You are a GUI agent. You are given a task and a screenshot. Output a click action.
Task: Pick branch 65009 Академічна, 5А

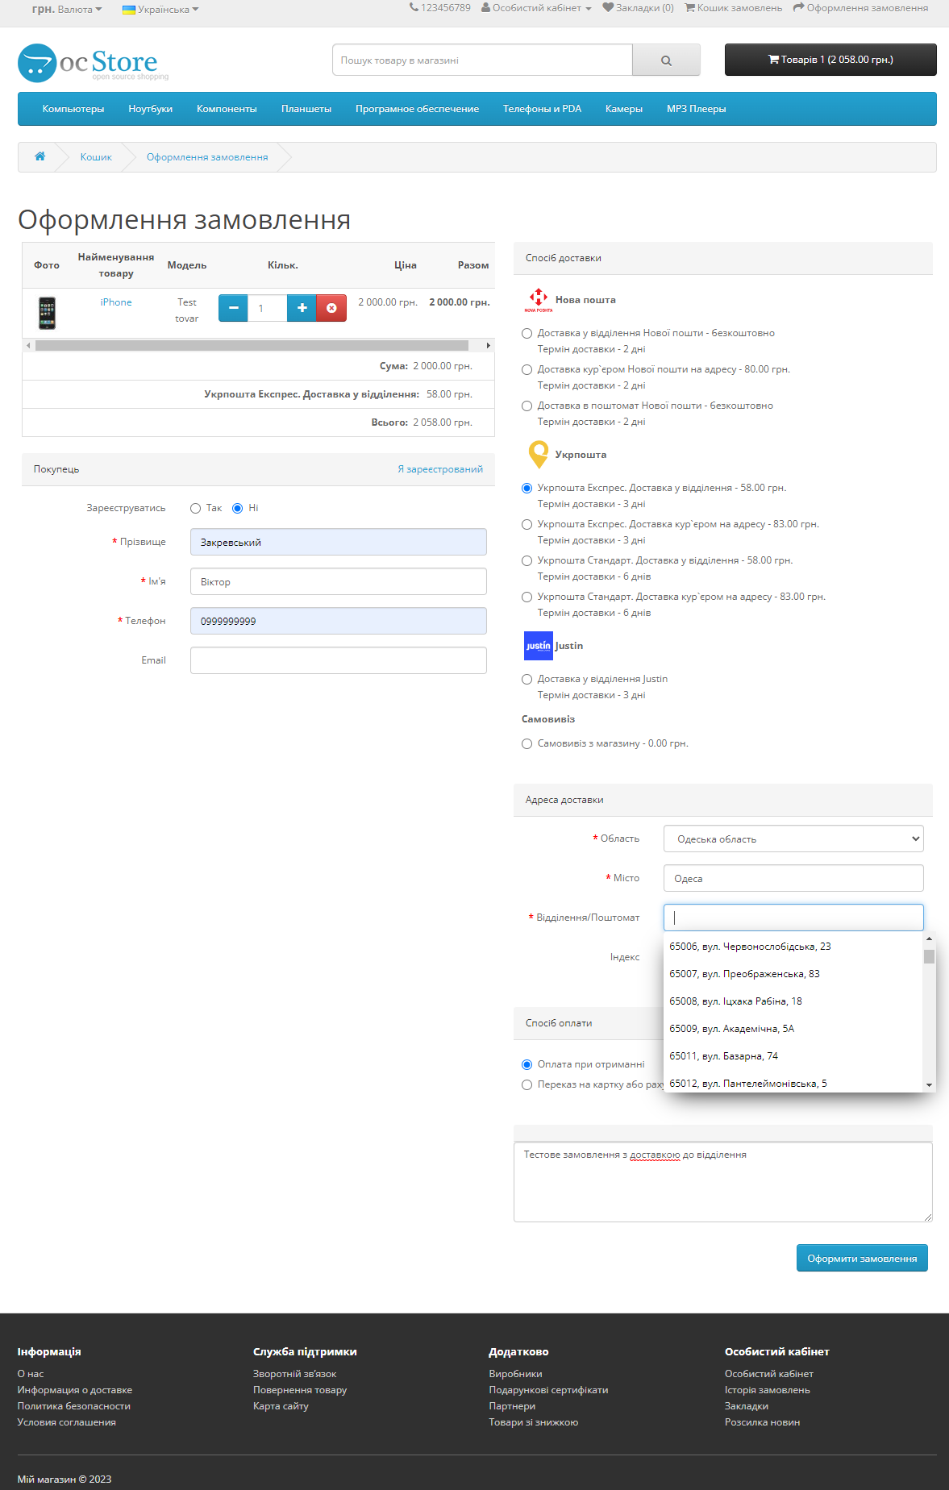tap(793, 1029)
